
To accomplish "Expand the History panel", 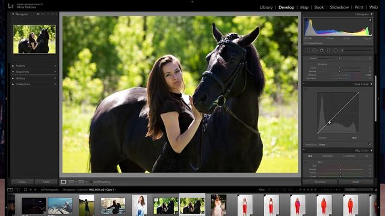I will [x=13, y=79].
